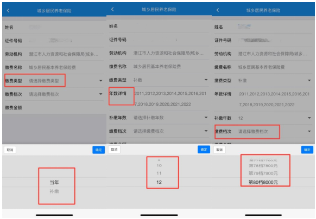
Task: Open 缴费档次 dropdown on the left screen
Action: pos(54,94)
